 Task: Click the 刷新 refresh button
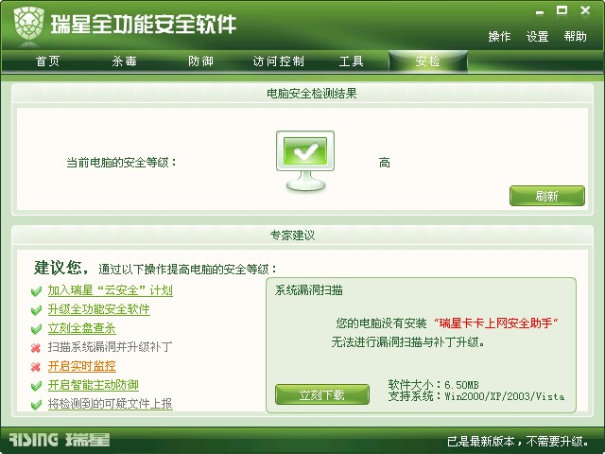(x=547, y=196)
